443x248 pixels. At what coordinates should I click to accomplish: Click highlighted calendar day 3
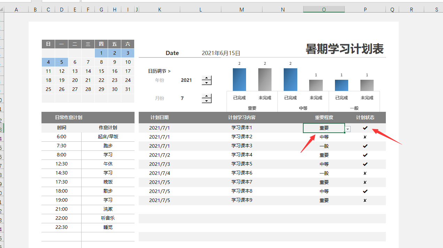click(128, 53)
